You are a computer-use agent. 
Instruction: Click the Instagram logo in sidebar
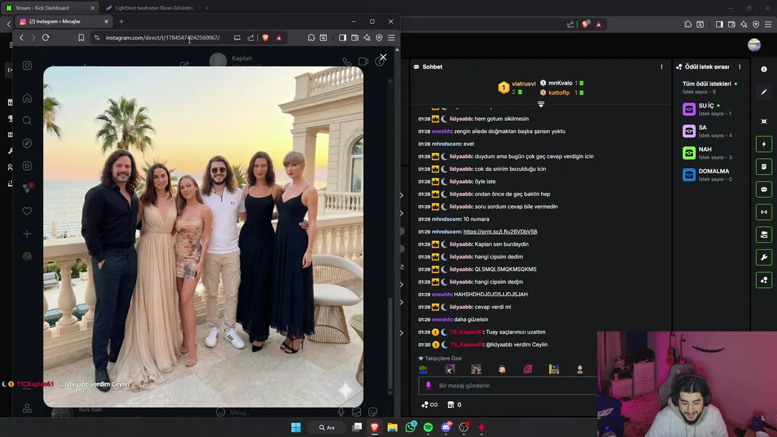(x=27, y=66)
